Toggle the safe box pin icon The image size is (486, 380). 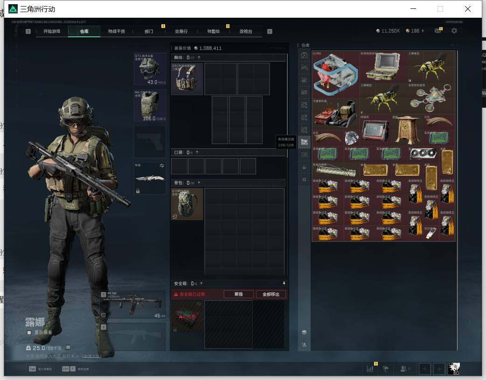coord(284,283)
